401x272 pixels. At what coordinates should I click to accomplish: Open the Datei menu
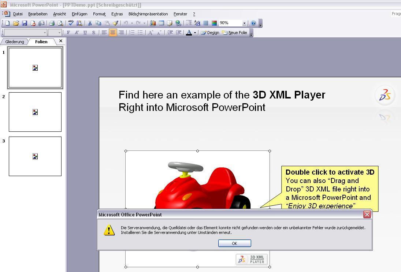click(x=18, y=14)
